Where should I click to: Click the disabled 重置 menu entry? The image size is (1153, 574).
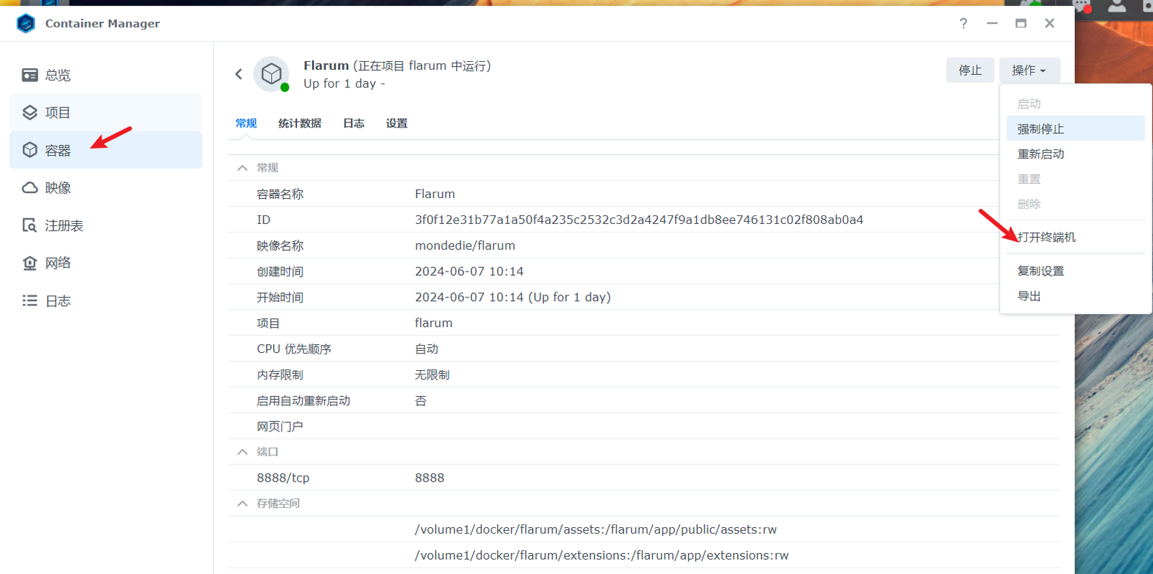(1075, 179)
